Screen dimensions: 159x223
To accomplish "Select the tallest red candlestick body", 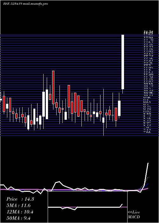I will coord(53,87).
